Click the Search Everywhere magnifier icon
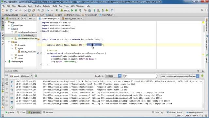The image size is (209, 118). (x=202, y=10)
